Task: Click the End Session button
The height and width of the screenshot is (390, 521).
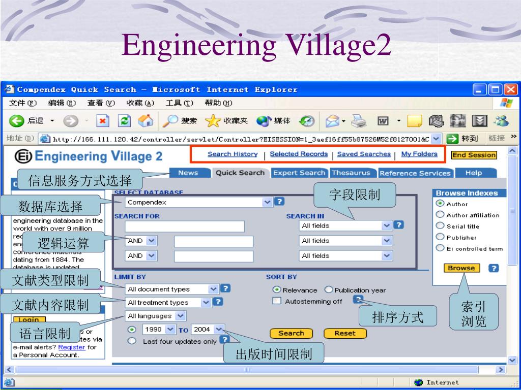Action: tap(474, 155)
